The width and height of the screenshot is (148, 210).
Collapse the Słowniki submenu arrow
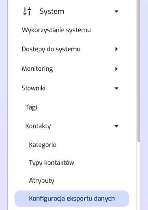tap(116, 88)
